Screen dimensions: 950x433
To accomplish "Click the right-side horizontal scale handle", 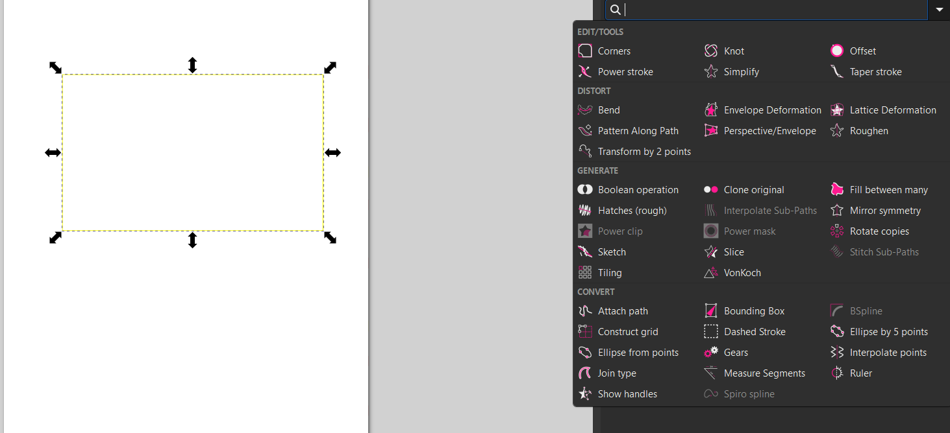I will pos(332,153).
